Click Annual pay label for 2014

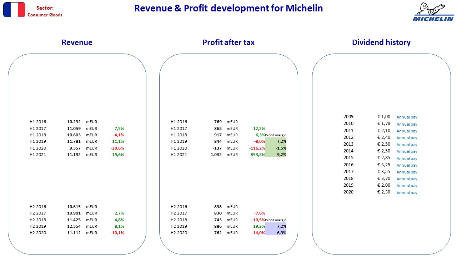tap(407, 151)
